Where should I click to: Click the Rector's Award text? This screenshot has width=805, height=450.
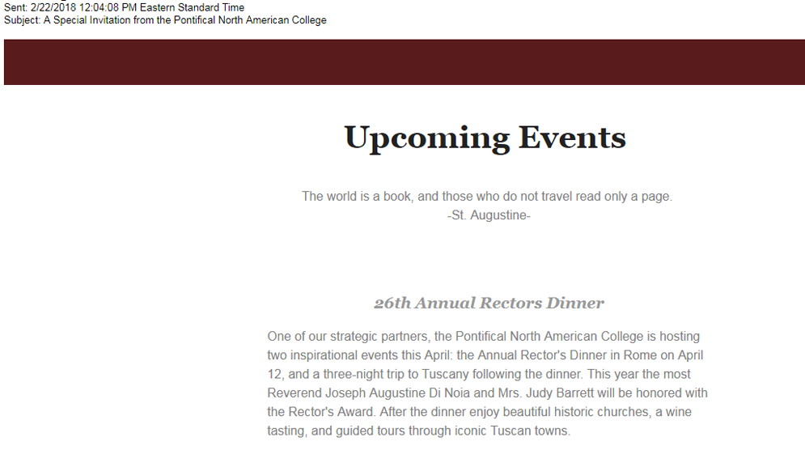332,412
